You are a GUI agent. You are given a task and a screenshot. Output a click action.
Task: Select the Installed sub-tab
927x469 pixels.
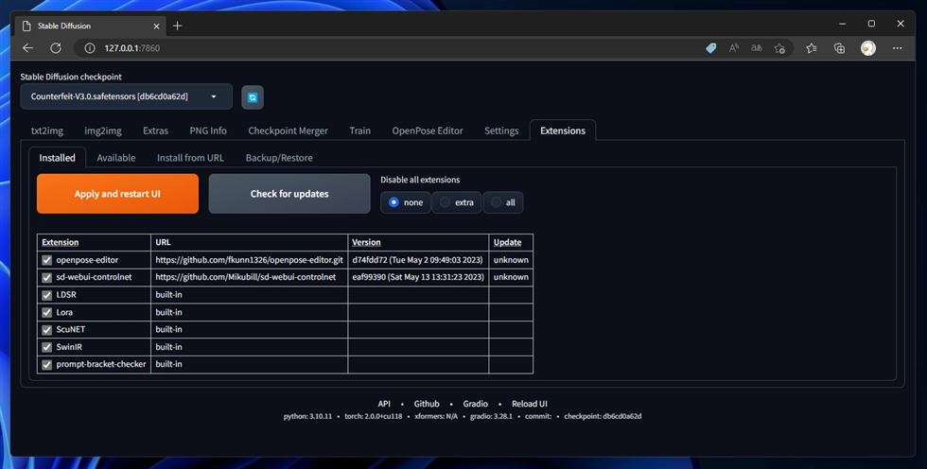(58, 158)
